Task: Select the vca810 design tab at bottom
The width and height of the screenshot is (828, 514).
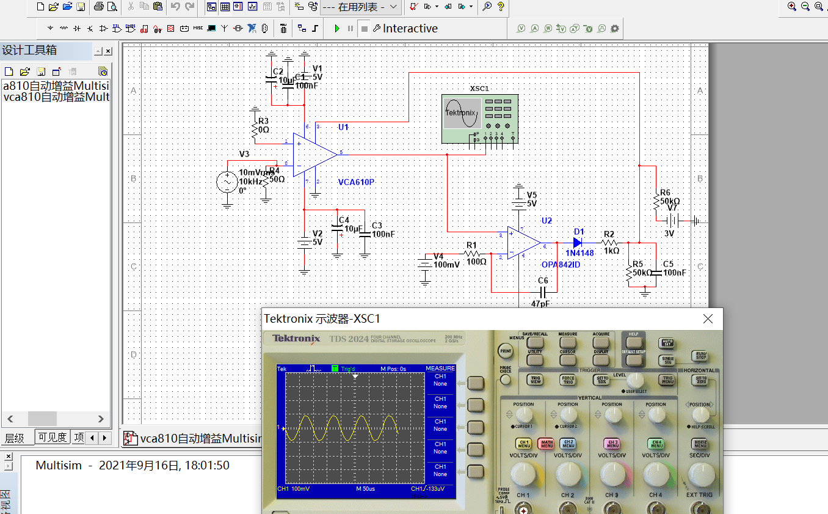Action: click(x=193, y=438)
